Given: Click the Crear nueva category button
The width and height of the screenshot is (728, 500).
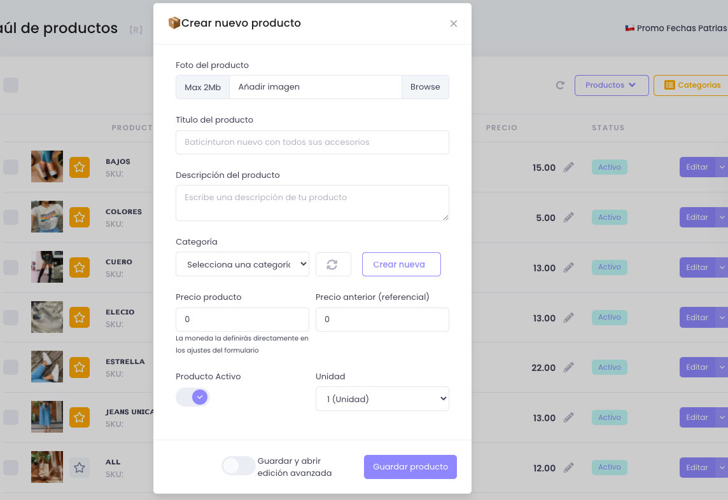Looking at the screenshot, I should point(401,264).
